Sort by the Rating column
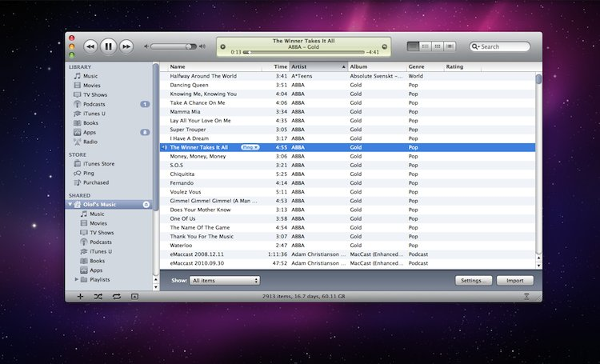Screen dimensions: 600x364 (462, 66)
